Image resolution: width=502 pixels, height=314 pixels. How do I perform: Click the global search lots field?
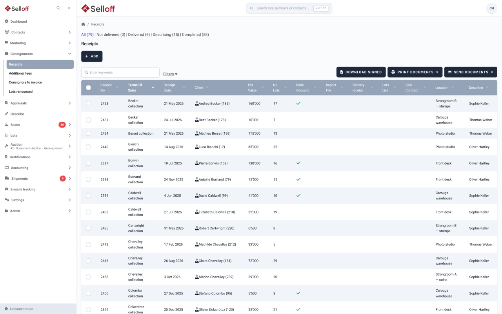point(289,8)
